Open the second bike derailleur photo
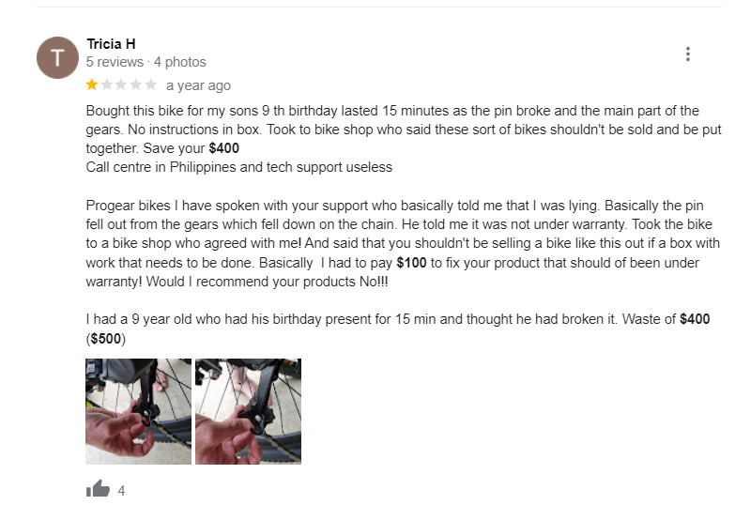The image size is (735, 505). [x=248, y=411]
